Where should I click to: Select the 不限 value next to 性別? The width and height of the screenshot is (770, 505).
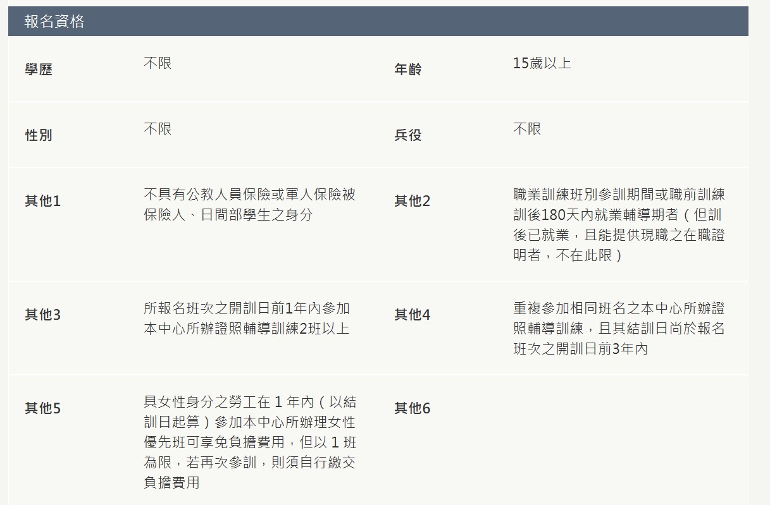(158, 129)
